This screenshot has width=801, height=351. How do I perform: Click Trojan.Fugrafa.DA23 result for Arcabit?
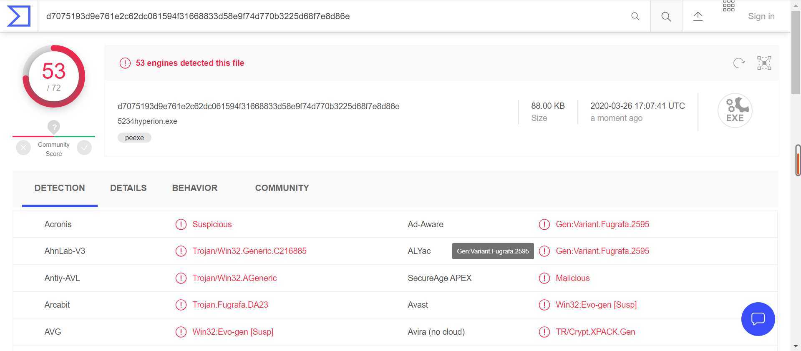pyautogui.click(x=230, y=305)
